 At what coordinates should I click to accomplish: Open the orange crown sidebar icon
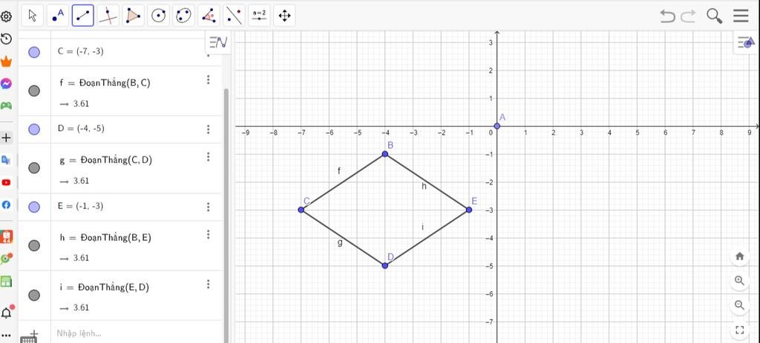(6, 61)
